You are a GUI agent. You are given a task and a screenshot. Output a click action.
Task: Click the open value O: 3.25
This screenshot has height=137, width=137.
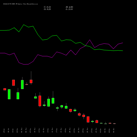47,9
